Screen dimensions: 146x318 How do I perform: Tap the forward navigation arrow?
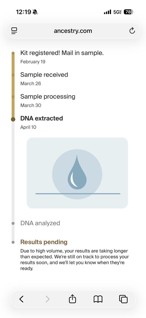pos(48,299)
